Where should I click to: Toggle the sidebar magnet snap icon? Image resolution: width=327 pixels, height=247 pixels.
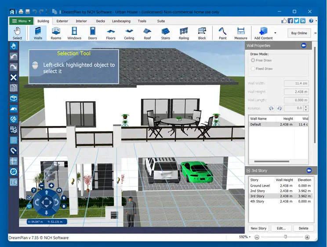[14, 151]
